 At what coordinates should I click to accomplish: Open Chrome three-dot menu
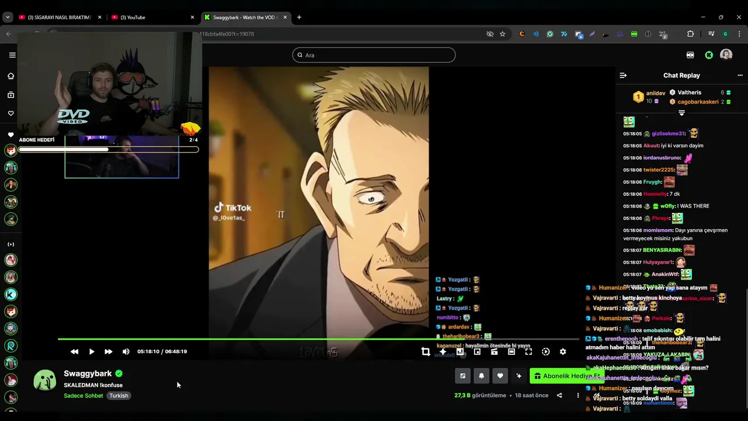[740, 34]
